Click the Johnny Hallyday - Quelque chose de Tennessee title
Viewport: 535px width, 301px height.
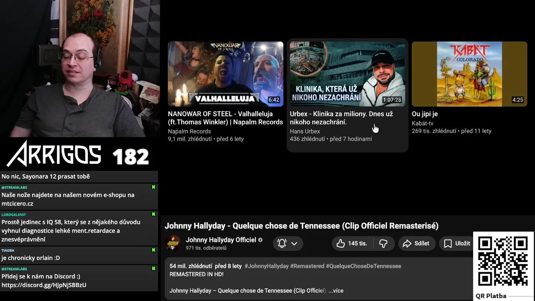pyautogui.click(x=301, y=226)
